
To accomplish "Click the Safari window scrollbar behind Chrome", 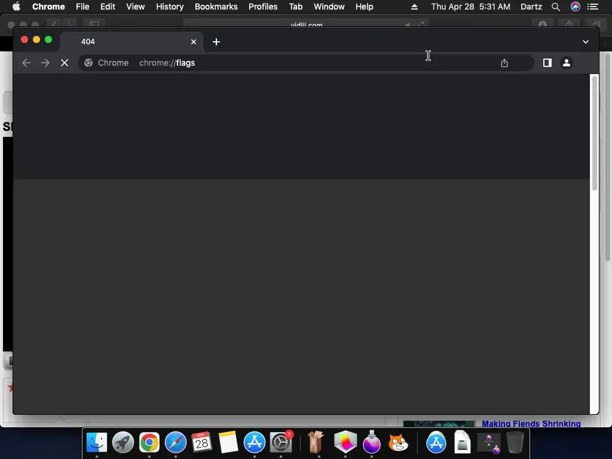I will tap(608, 156).
